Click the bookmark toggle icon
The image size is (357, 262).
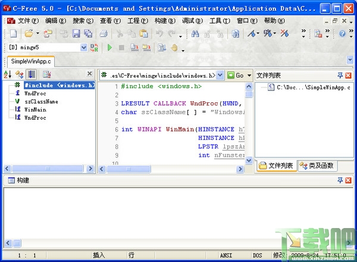[x=252, y=34]
